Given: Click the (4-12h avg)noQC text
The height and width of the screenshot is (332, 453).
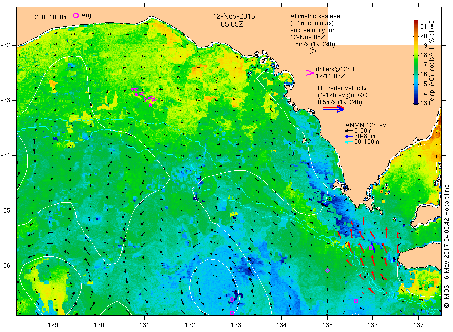Looking at the screenshot, I should tap(342, 95).
